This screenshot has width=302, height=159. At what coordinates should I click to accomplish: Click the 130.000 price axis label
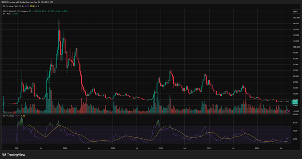pyautogui.click(x=296, y=29)
